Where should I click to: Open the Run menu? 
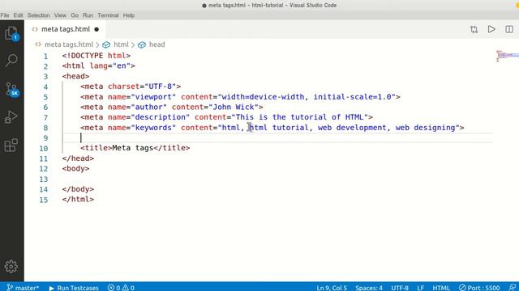pos(88,15)
